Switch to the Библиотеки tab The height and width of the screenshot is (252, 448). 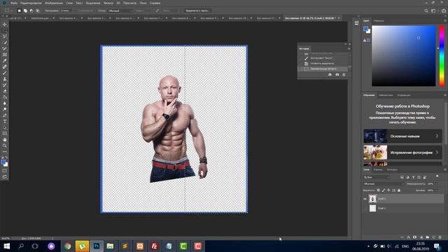(x=386, y=95)
